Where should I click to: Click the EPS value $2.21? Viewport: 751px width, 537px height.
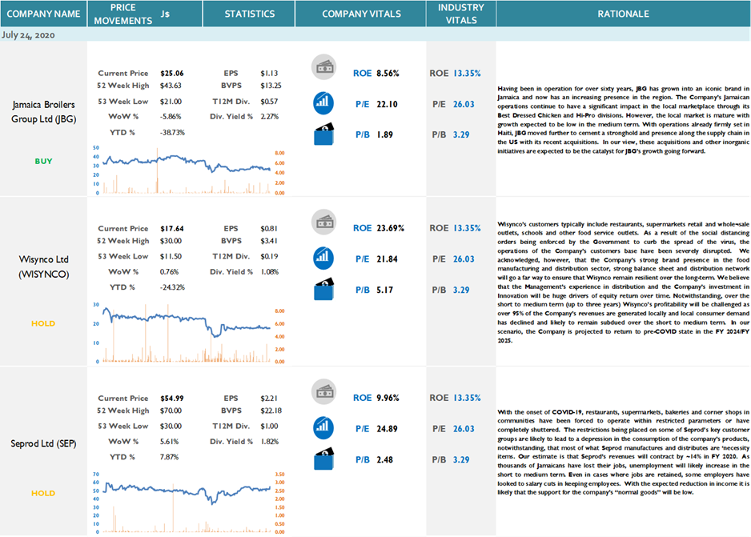coord(269,399)
